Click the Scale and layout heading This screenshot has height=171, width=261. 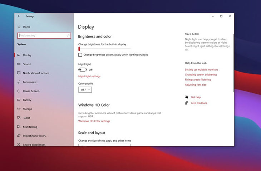tap(92, 133)
